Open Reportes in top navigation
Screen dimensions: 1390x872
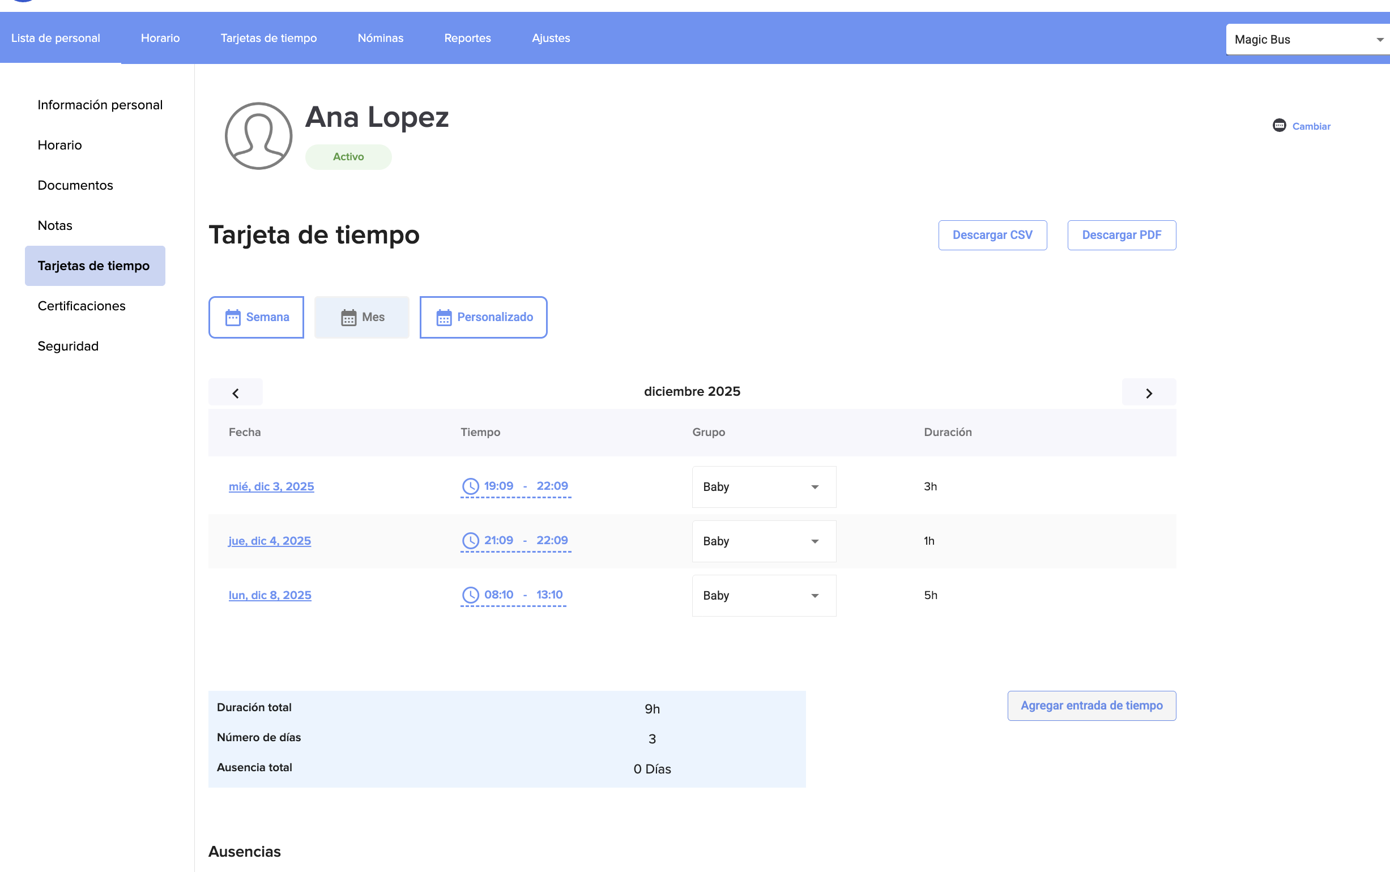[x=467, y=38]
